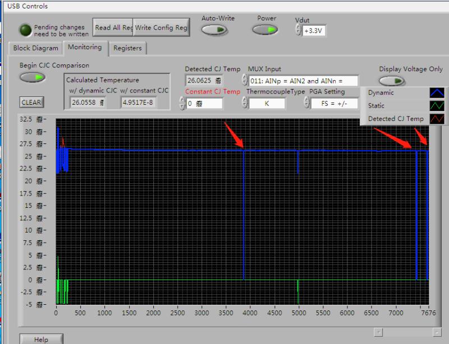Click the CLEAR button

coord(31,103)
